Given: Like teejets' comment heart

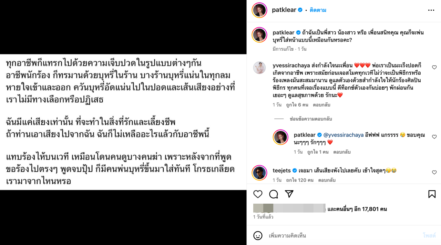Looking at the screenshot, I should [x=434, y=172].
